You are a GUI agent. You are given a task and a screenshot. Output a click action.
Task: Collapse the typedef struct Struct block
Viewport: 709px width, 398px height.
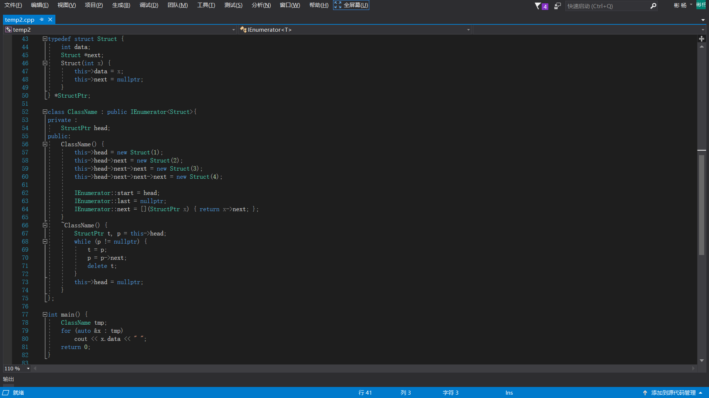(x=45, y=39)
